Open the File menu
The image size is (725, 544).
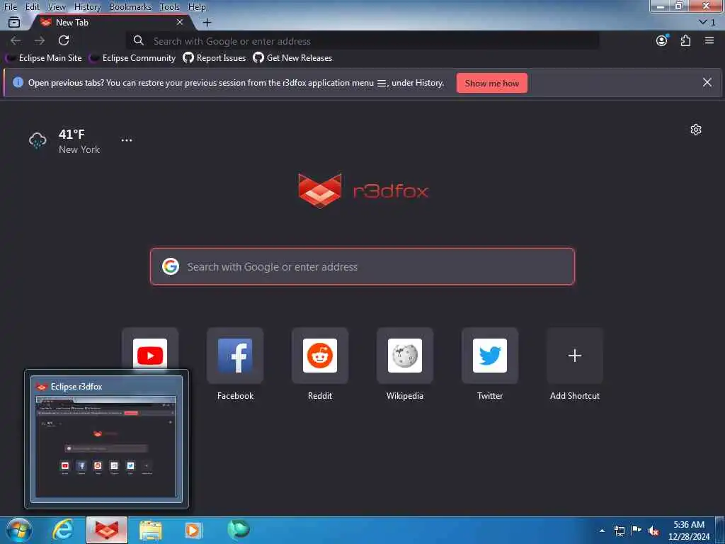pos(10,7)
